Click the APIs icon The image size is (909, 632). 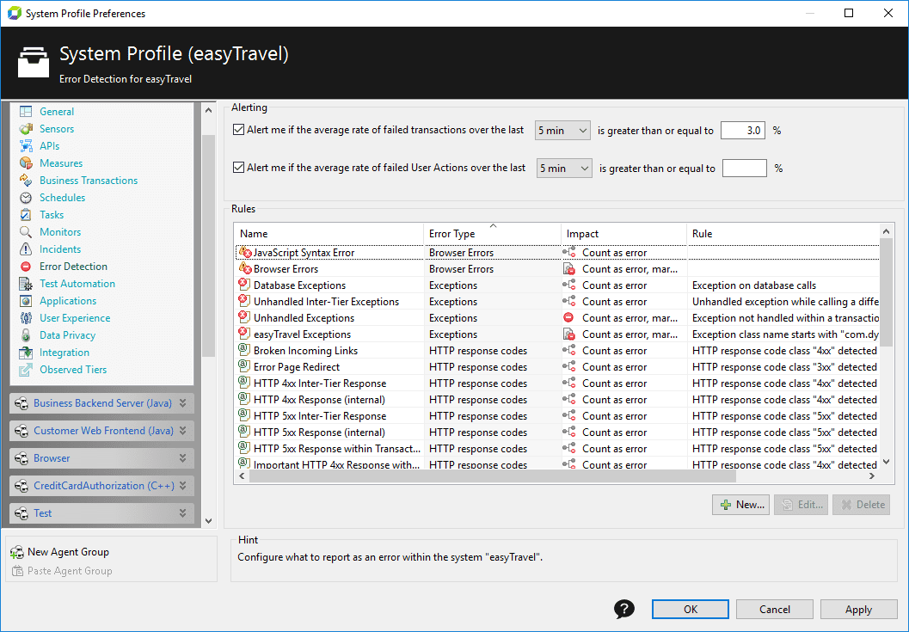pyautogui.click(x=26, y=146)
